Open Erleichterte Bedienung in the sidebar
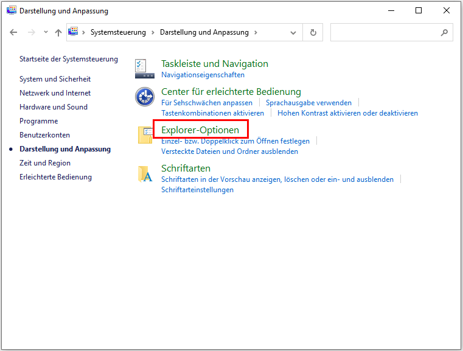Screen dimensions: 463x351 click(55, 177)
